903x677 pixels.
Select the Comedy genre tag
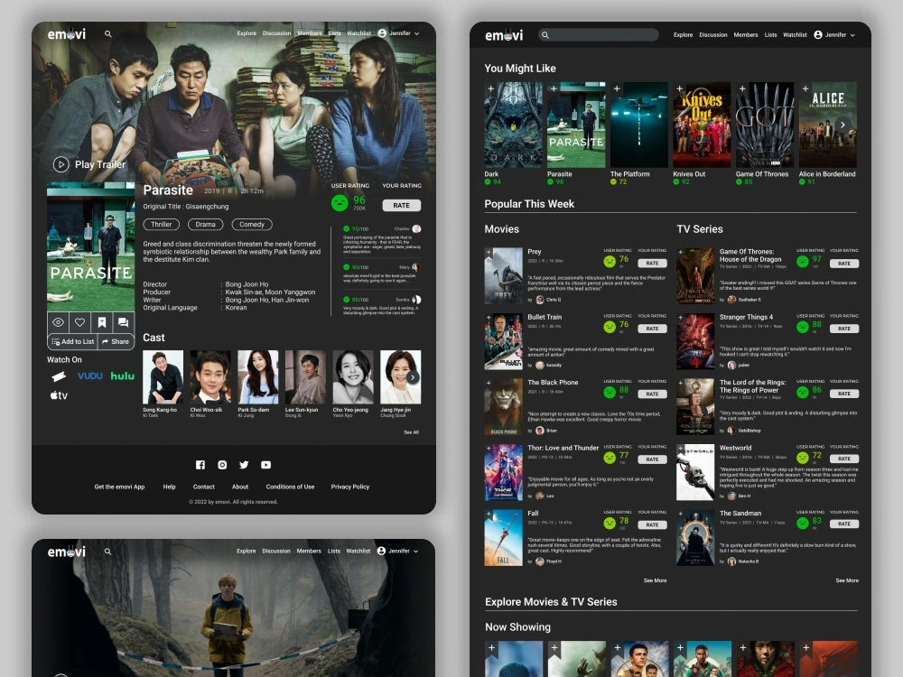click(252, 225)
